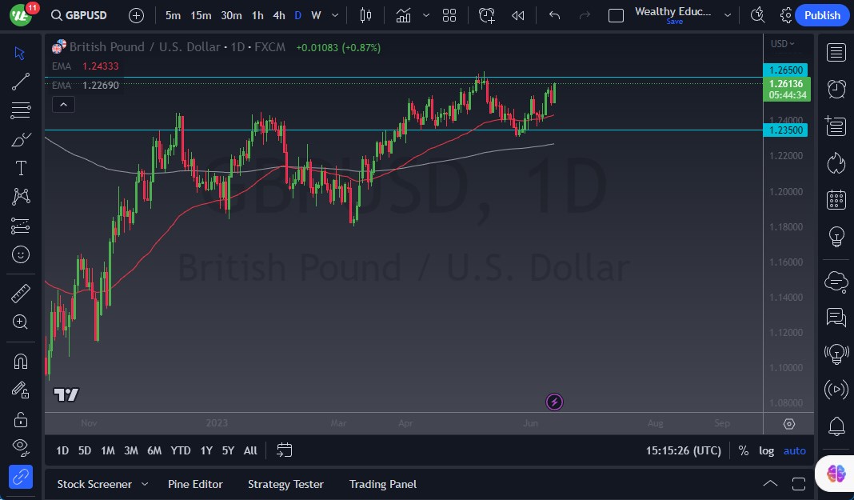The image size is (854, 500).
Task: Redo the chart action
Action: tap(585, 15)
